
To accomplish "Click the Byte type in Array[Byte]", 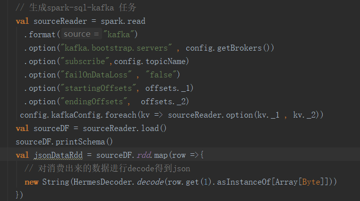I will click(x=311, y=182).
